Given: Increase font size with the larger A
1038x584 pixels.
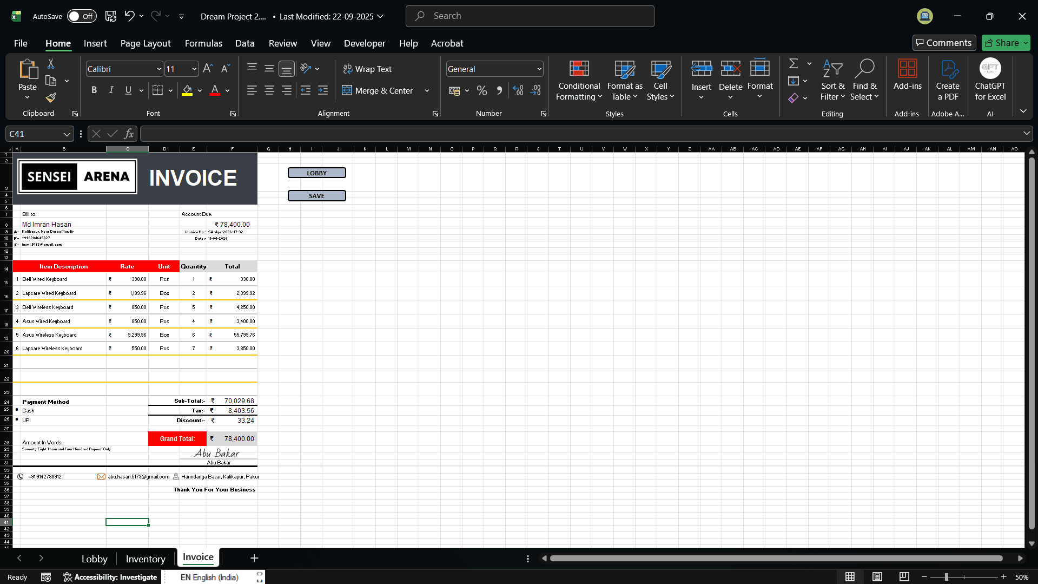Looking at the screenshot, I should pyautogui.click(x=208, y=69).
